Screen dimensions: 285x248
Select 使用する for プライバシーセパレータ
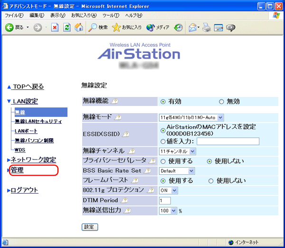tap(163, 161)
